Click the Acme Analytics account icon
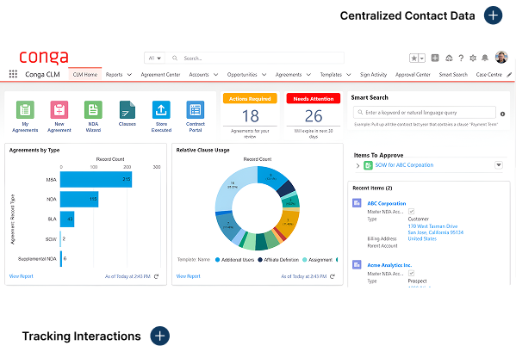This screenshot has height=352, width=516. pos(357,264)
